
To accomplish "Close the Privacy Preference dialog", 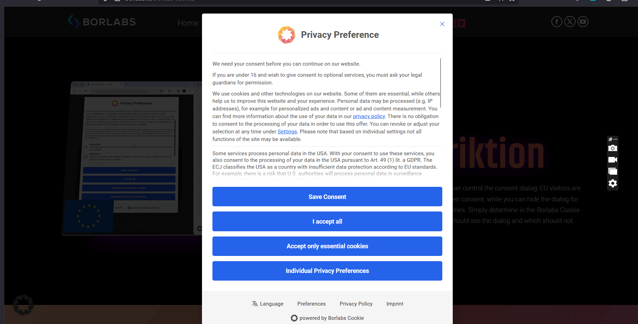I will pos(442,24).
